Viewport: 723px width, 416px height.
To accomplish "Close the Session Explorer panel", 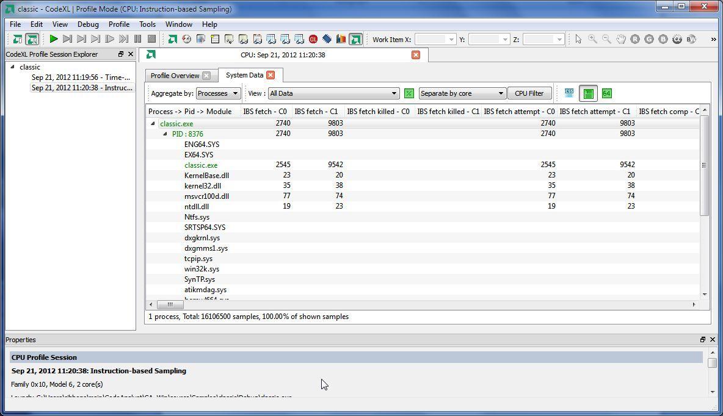I will (x=131, y=54).
